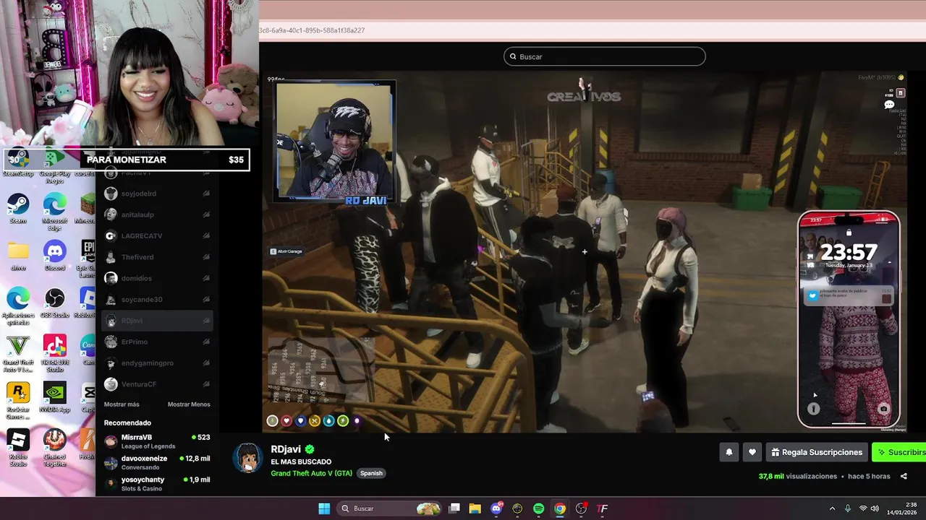Open File Explorer from the taskbar

(x=475, y=508)
